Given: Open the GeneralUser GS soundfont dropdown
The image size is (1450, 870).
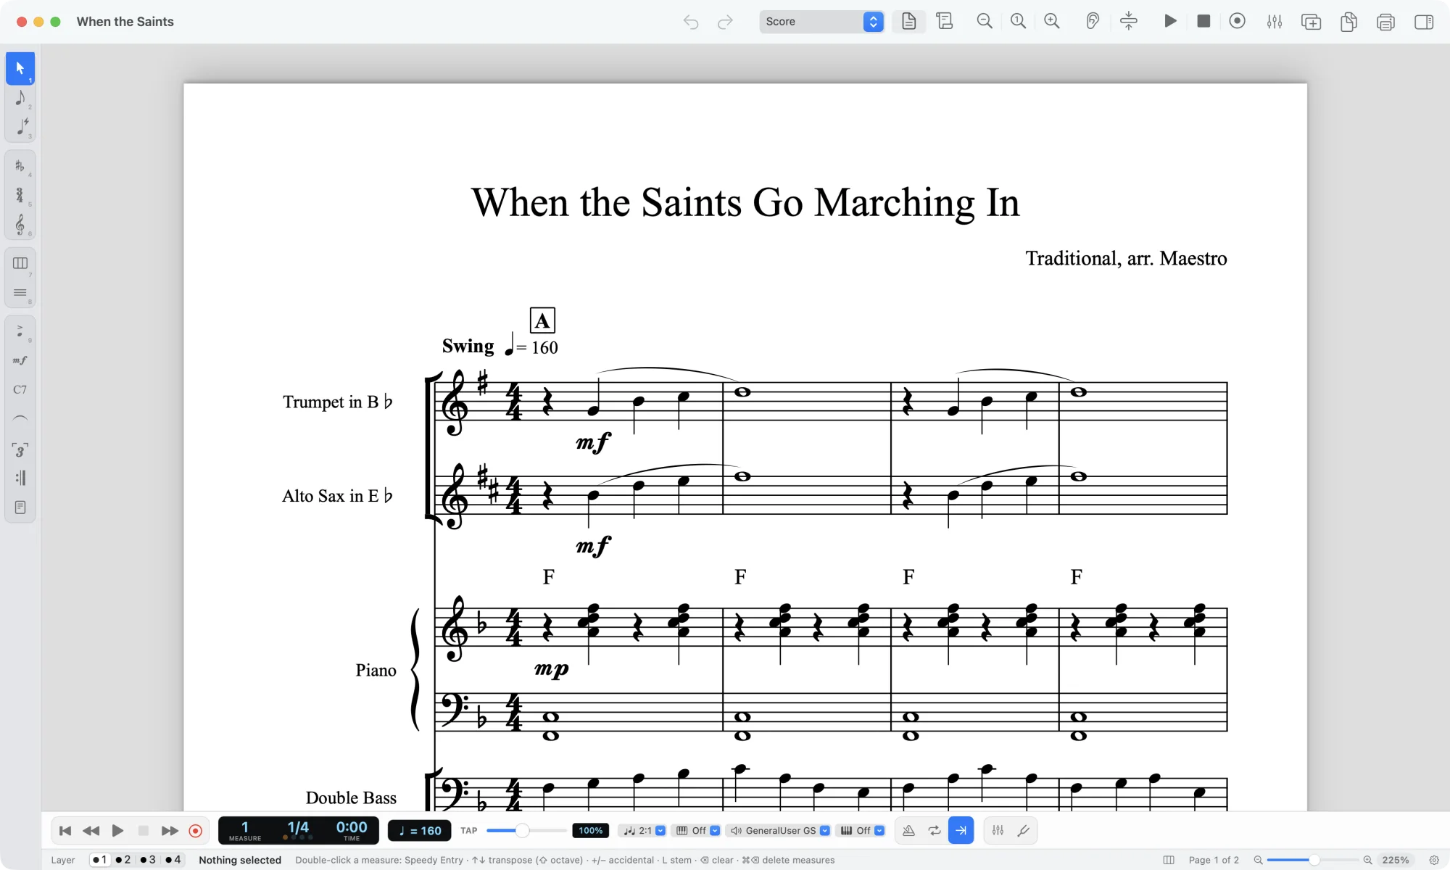Looking at the screenshot, I should (779, 831).
